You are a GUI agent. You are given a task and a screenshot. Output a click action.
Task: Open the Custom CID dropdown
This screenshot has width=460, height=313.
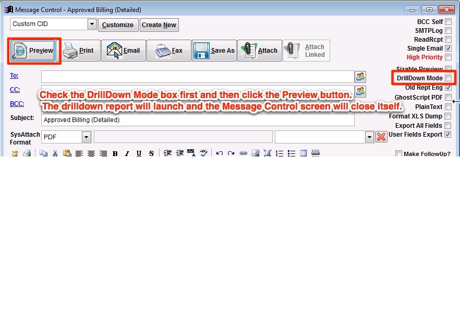point(92,24)
